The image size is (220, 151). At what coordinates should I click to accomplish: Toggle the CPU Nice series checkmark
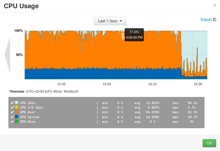[x=12, y=121]
